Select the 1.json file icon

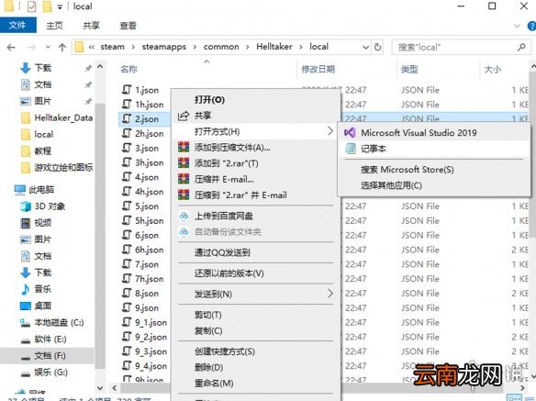127,90
